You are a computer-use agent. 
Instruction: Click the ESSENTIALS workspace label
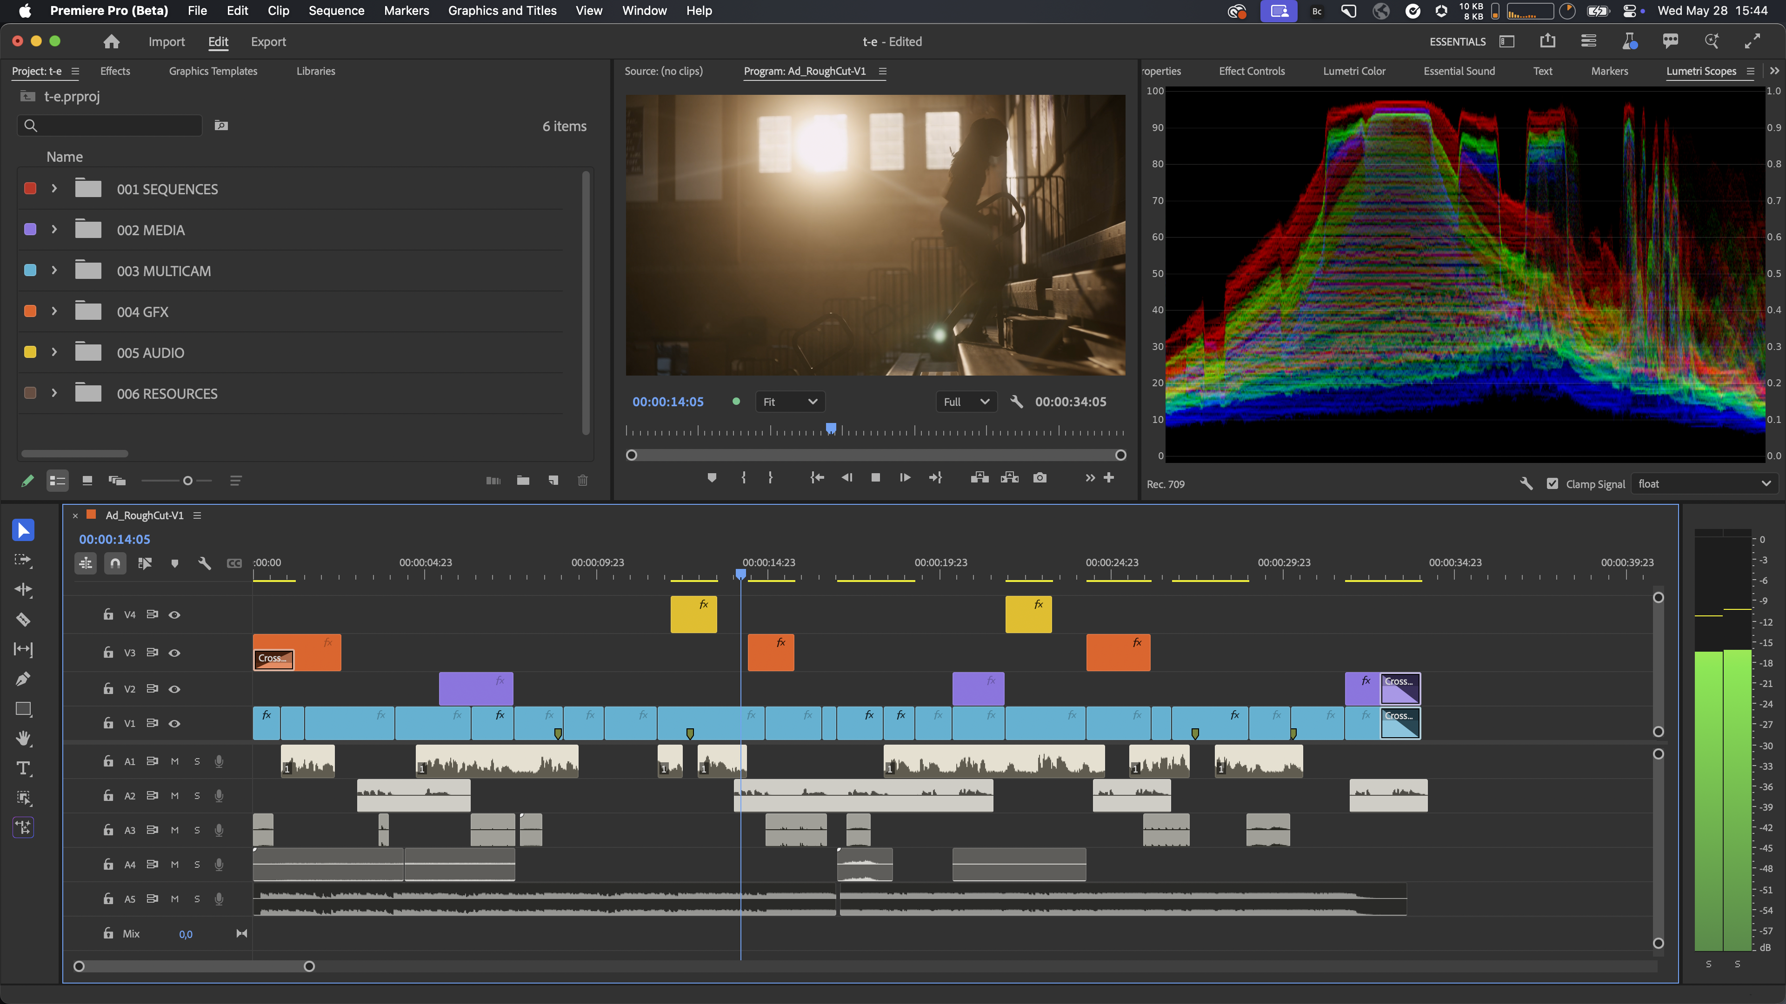pos(1457,41)
